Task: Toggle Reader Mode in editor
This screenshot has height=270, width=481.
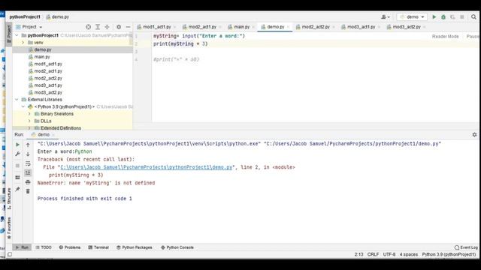Action: [x=445, y=37]
